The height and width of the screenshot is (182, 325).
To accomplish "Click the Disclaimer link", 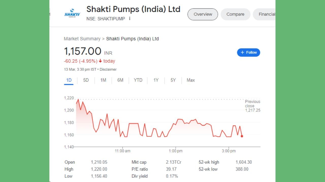I will (108, 69).
